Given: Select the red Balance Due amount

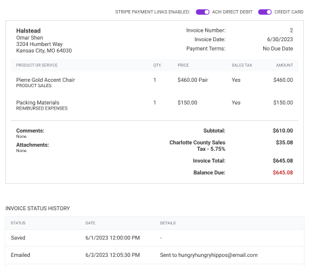Looking at the screenshot, I should pos(283,172).
